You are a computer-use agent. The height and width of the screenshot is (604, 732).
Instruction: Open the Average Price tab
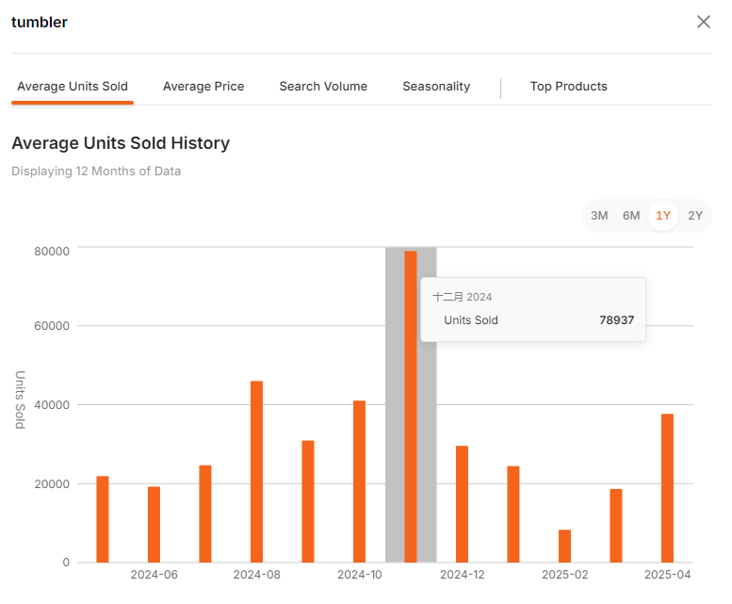pos(203,87)
